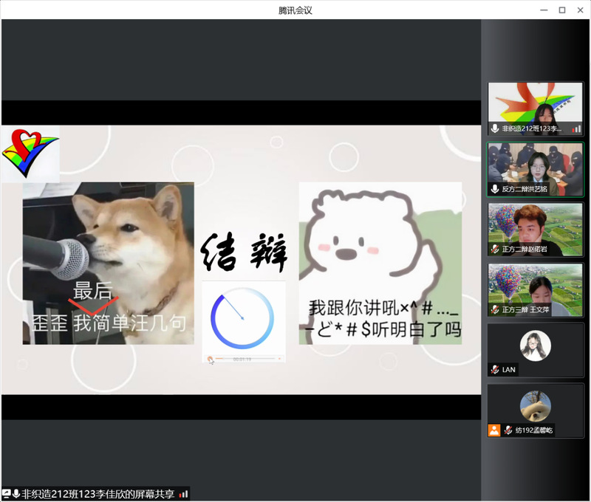The width and height of the screenshot is (591, 502).
Task: Click the 结辩 title on the shared slide
Action: click(x=244, y=254)
